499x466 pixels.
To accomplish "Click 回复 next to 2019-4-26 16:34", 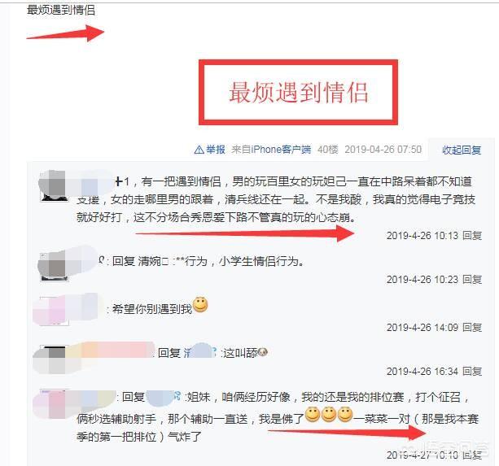I will [472, 372].
